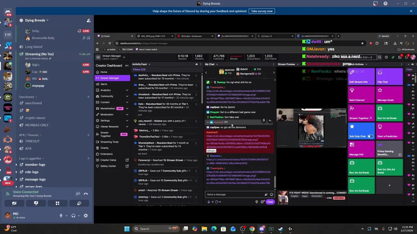Open the Discord soundboard button
This screenshot has width=417, height=234.
(79, 203)
